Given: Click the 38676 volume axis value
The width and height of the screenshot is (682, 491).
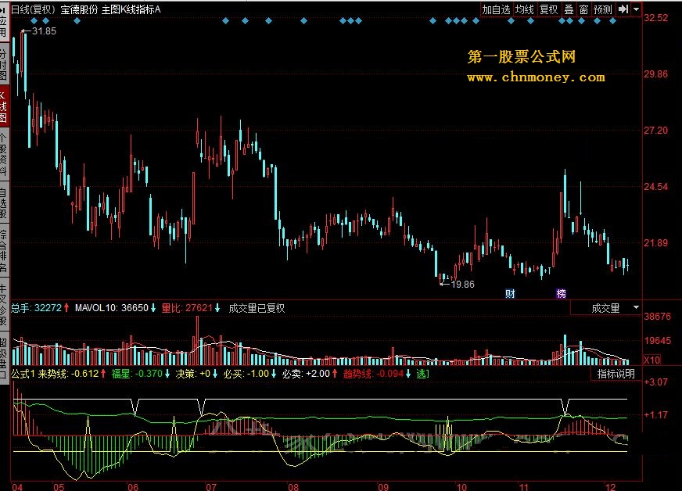Looking at the screenshot, I should (658, 317).
